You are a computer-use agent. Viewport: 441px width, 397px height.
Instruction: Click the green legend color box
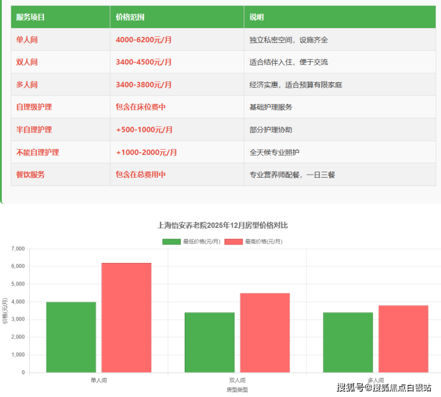tap(171, 241)
